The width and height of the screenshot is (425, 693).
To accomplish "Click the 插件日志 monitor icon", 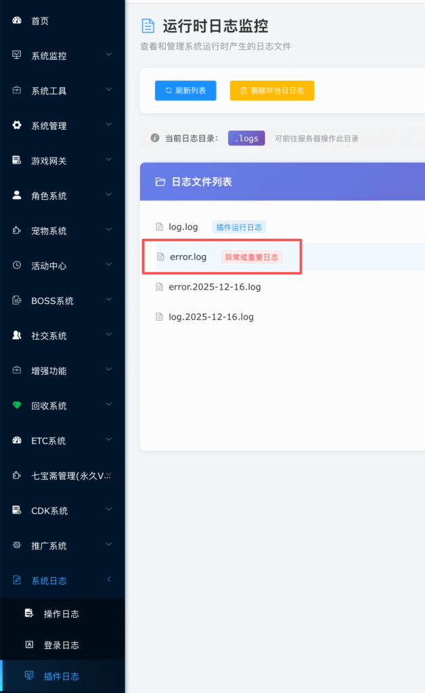I will [x=29, y=675].
